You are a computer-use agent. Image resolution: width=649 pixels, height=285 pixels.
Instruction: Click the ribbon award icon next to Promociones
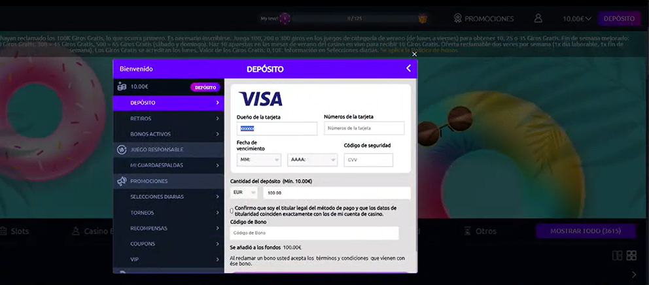[x=457, y=18]
